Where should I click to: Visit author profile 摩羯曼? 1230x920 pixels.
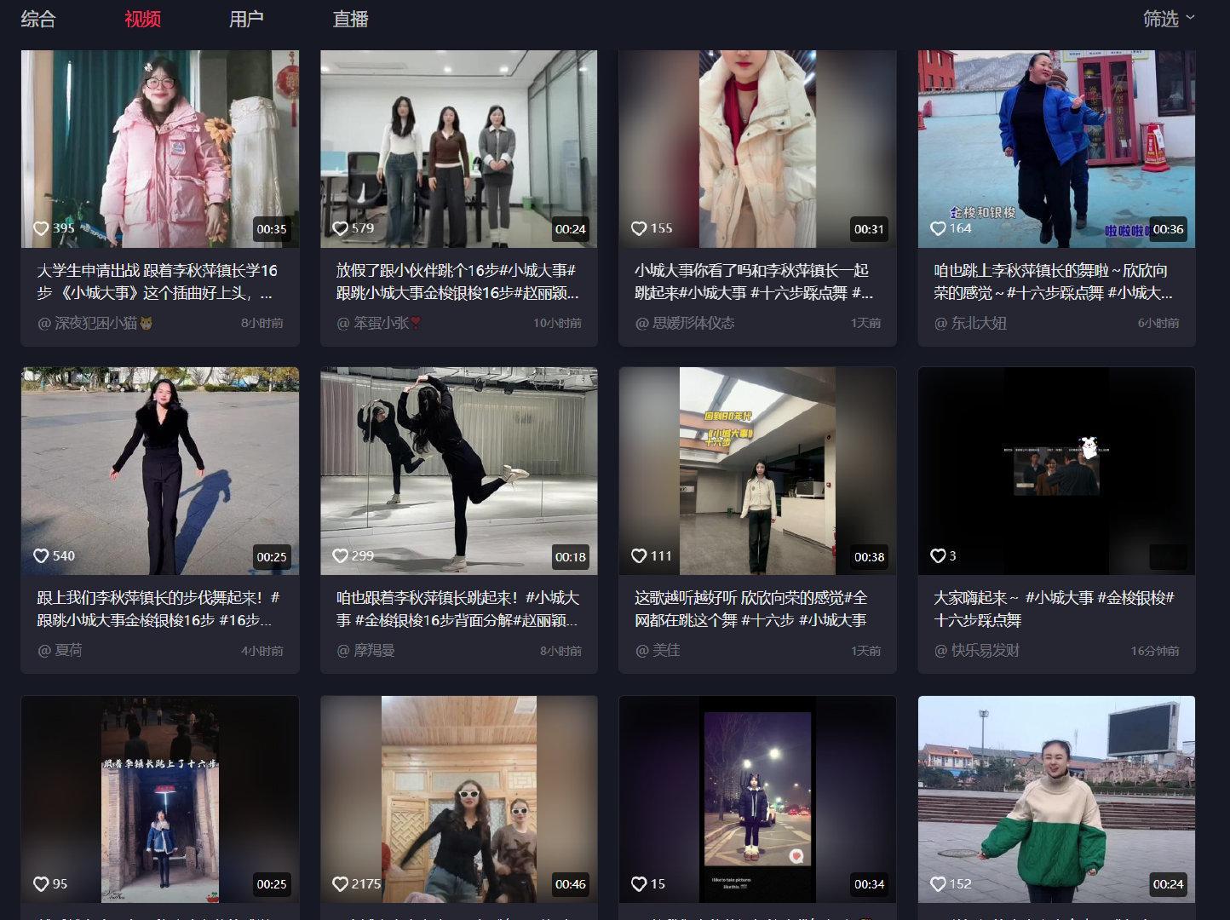(x=365, y=651)
